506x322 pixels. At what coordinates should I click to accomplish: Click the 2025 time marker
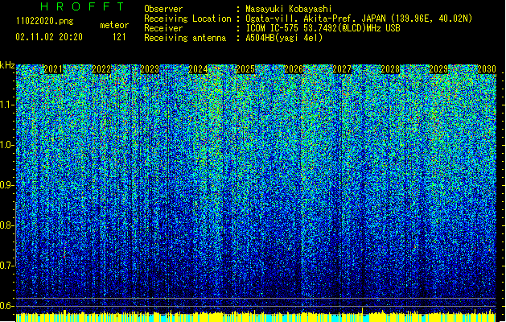(245, 69)
